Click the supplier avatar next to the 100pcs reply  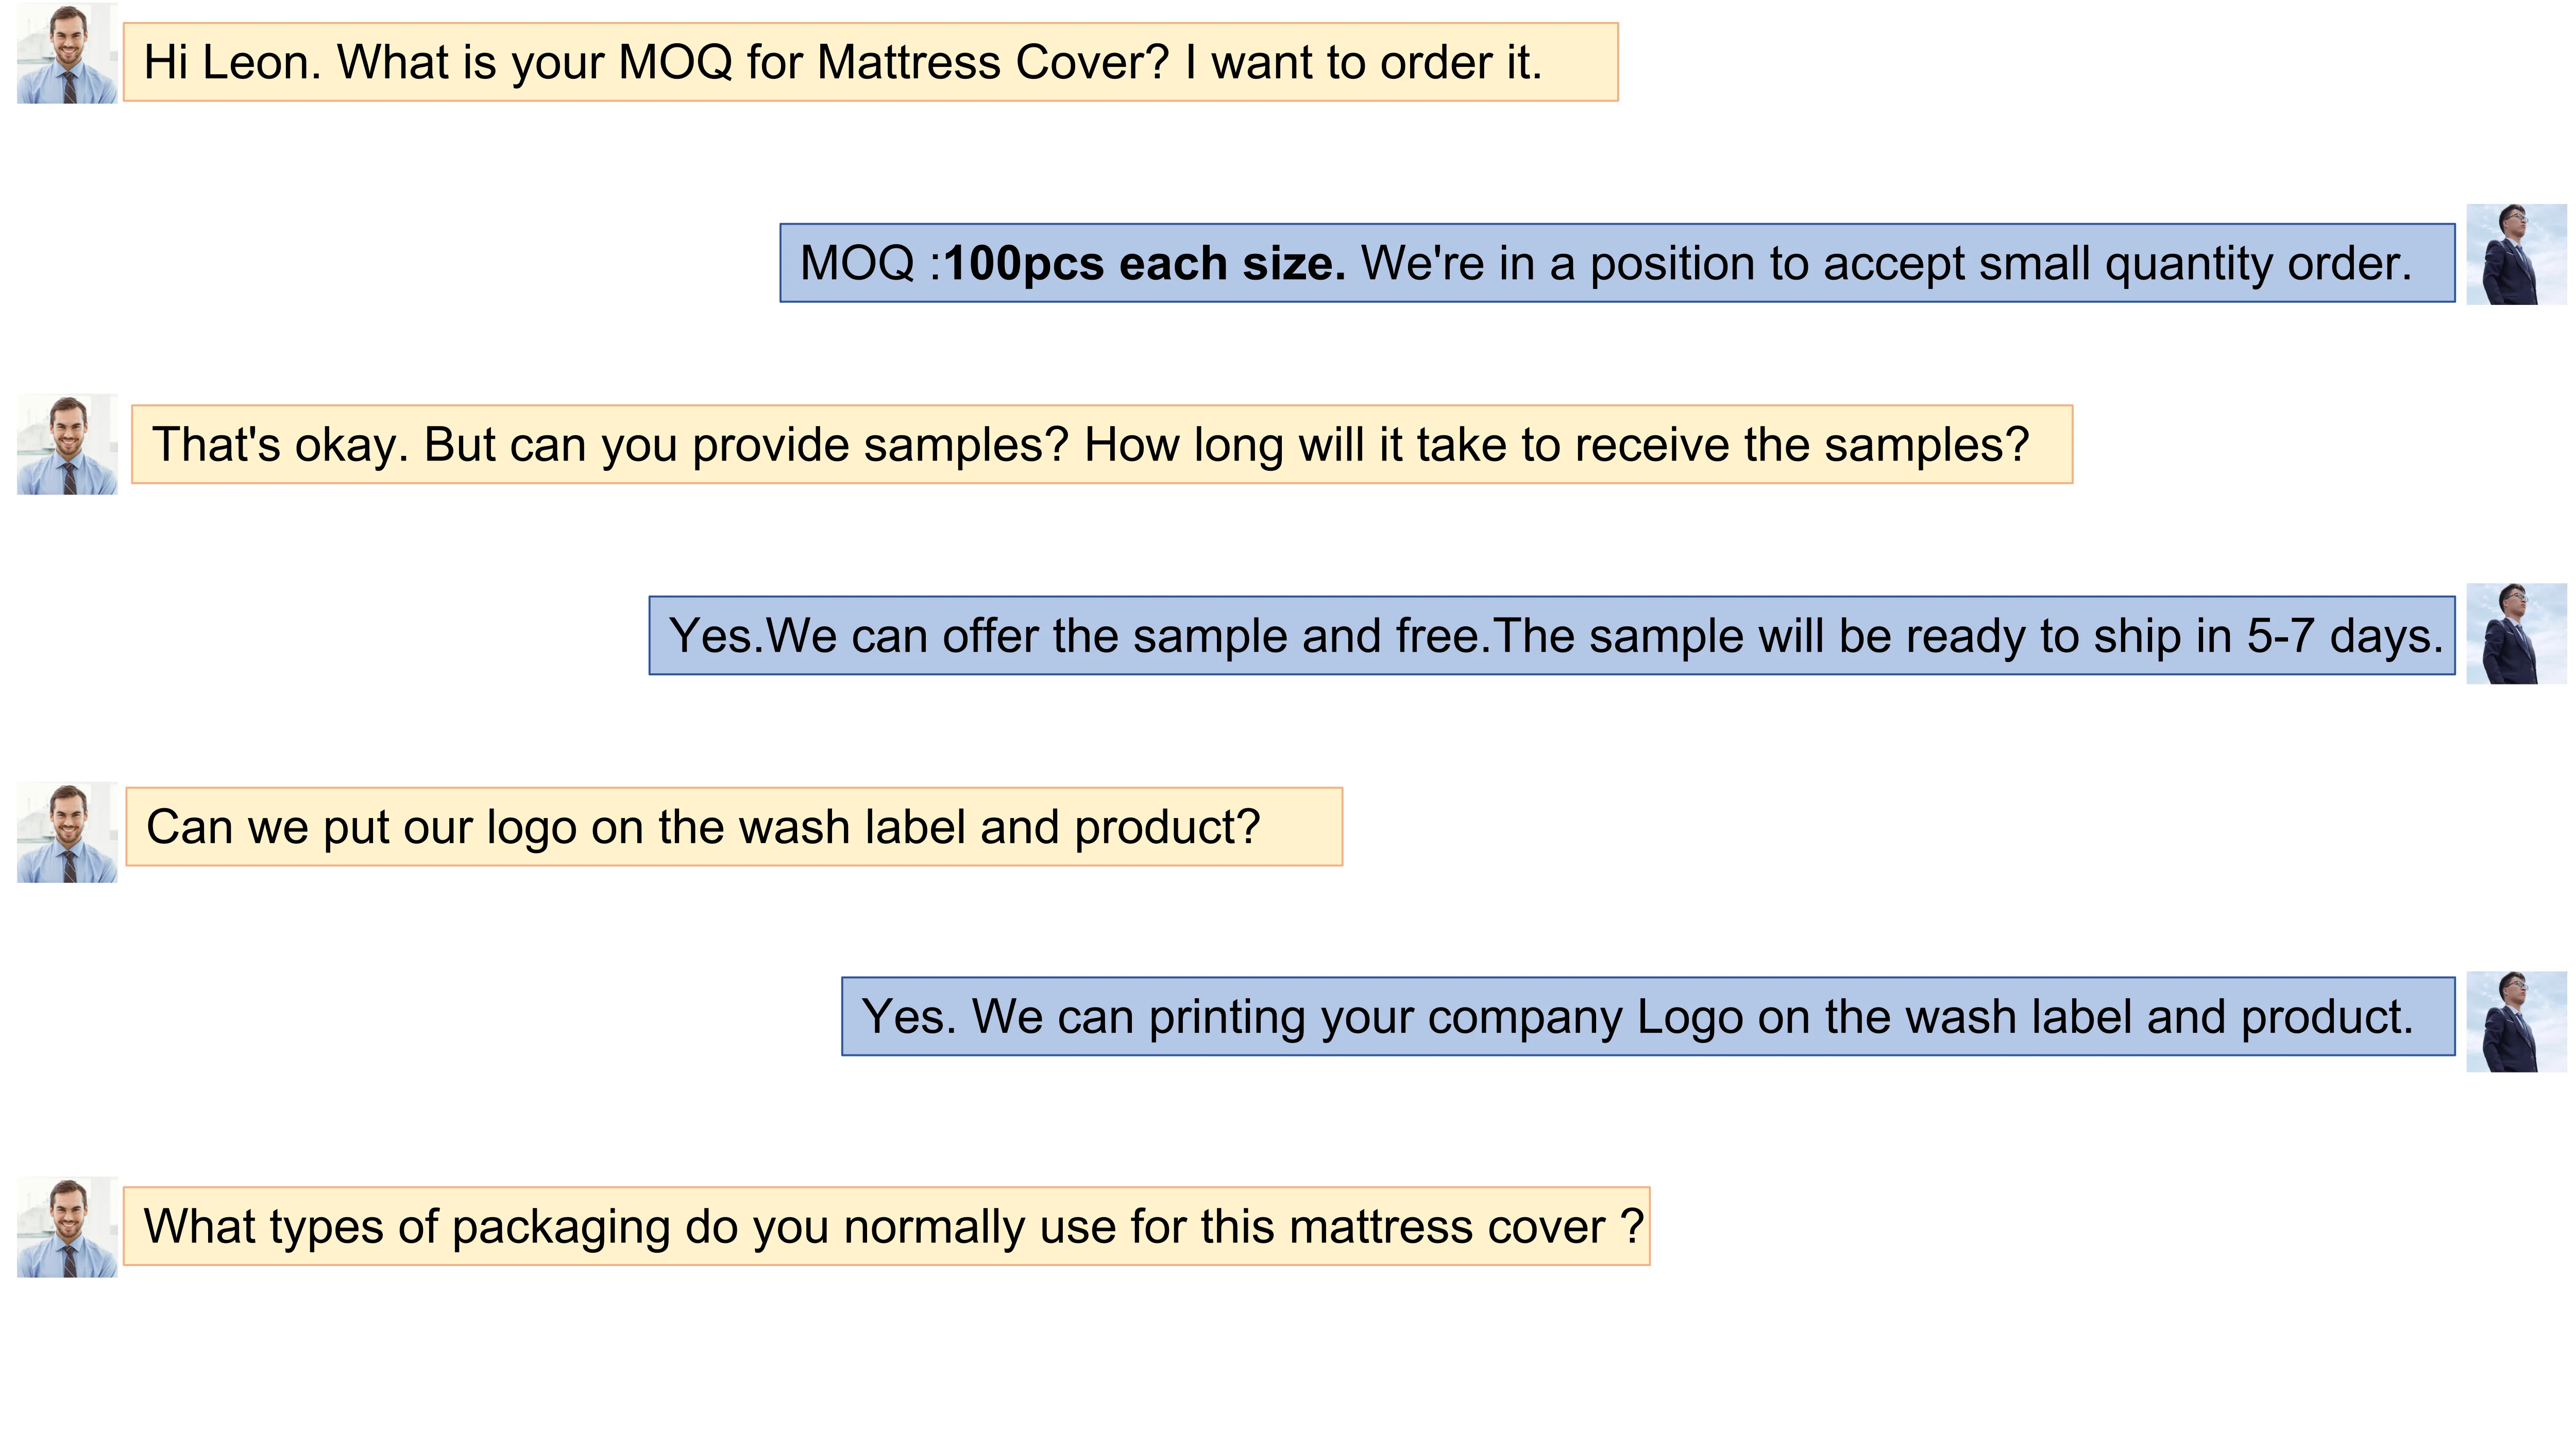point(2515,255)
